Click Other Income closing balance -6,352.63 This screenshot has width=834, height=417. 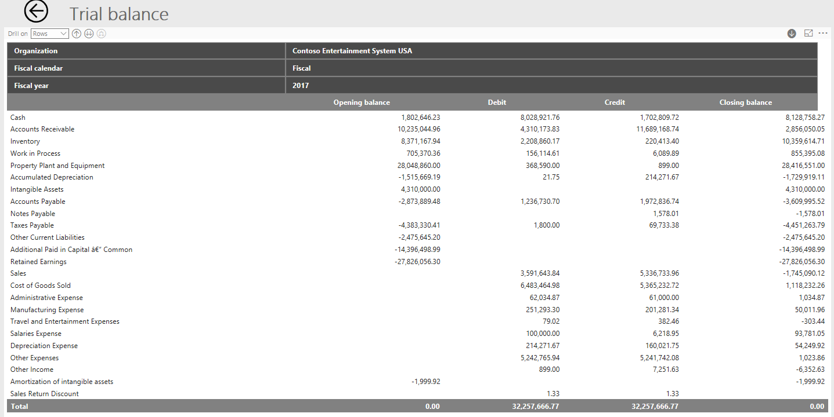811,370
